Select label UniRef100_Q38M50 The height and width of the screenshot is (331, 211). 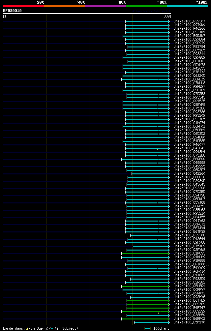coord(189,315)
